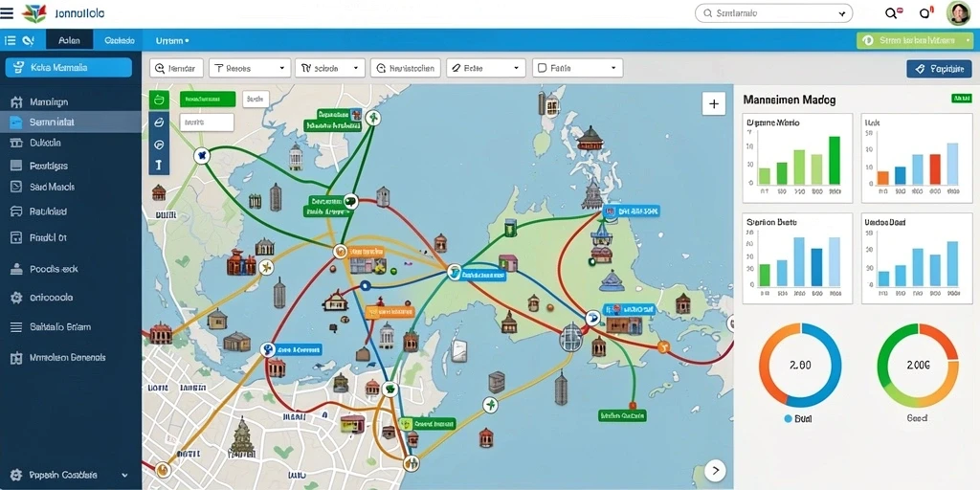Select the text tool in map toolbar
Image resolution: width=980 pixels, height=490 pixels.
(159, 165)
